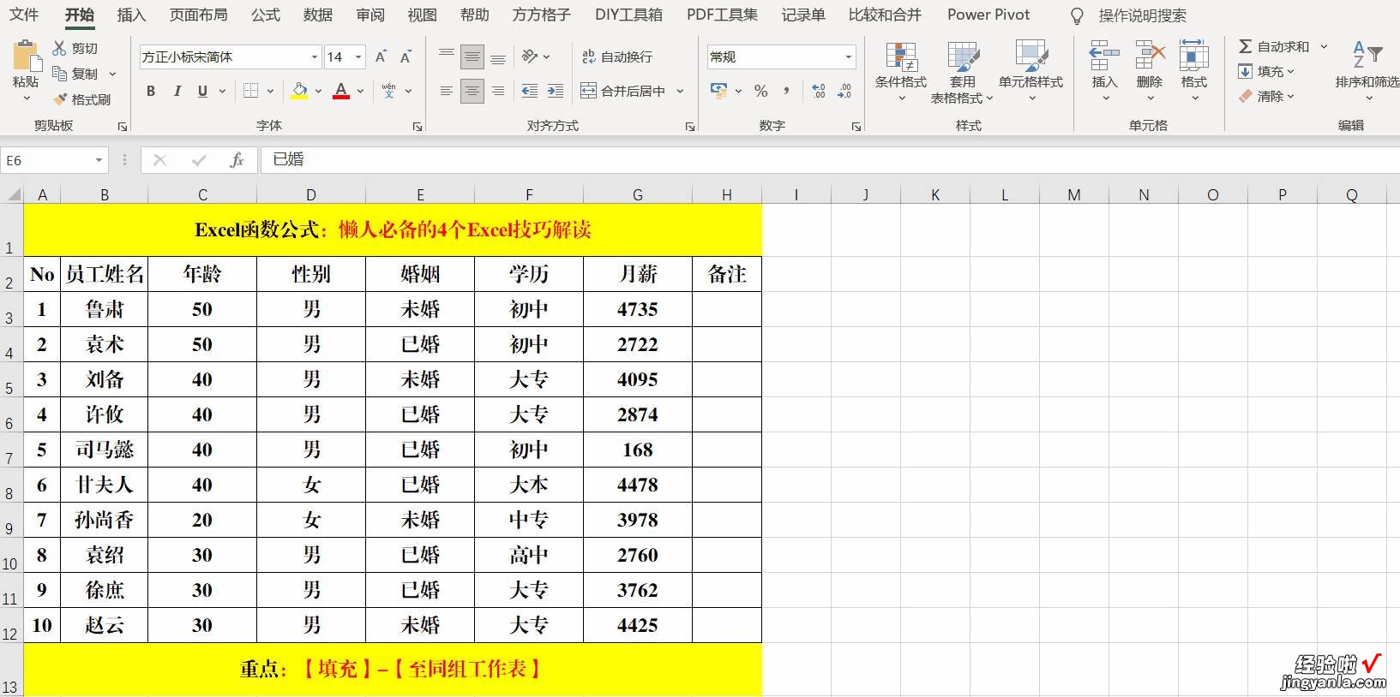The width and height of the screenshot is (1400, 697).
Task: Open font group dialog launcher
Action: coord(418,127)
